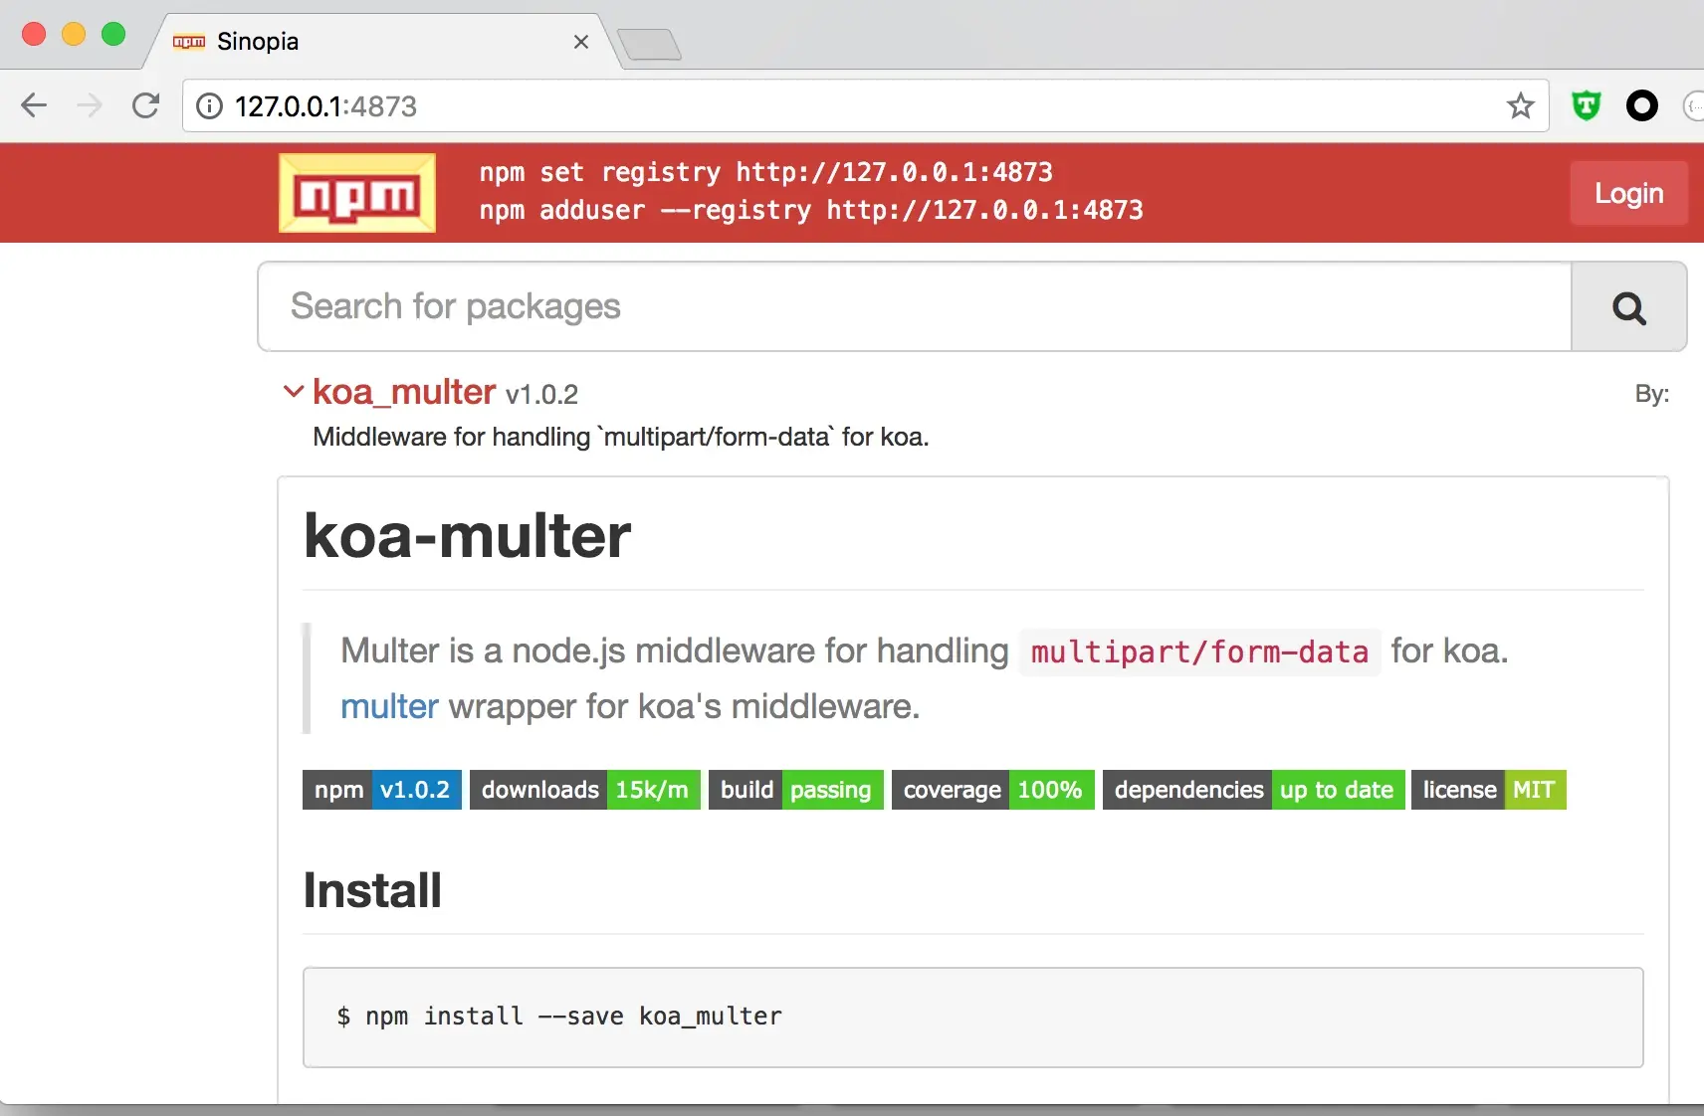Click the magnifier search button
Viewport: 1704px width, 1116px height.
click(x=1628, y=307)
